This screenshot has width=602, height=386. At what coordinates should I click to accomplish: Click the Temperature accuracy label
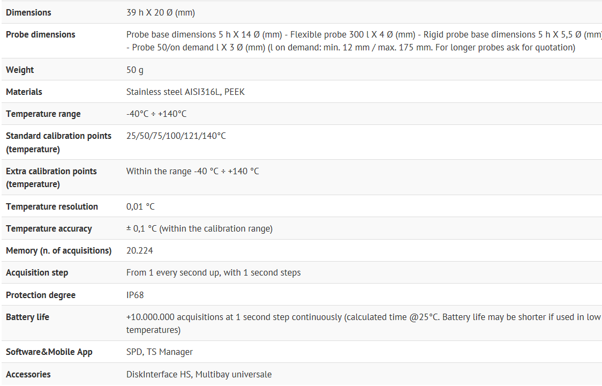tap(49, 228)
